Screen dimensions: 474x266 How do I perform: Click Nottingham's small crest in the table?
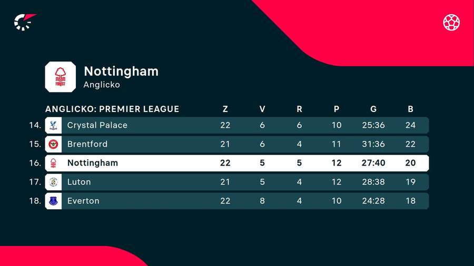tap(53, 163)
